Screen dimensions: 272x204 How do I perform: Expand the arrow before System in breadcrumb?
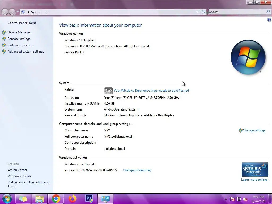click(x=29, y=12)
